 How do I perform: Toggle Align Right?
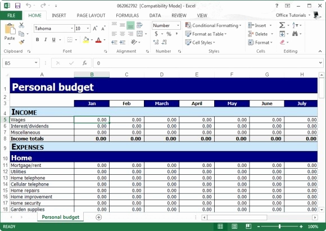pos(130,34)
